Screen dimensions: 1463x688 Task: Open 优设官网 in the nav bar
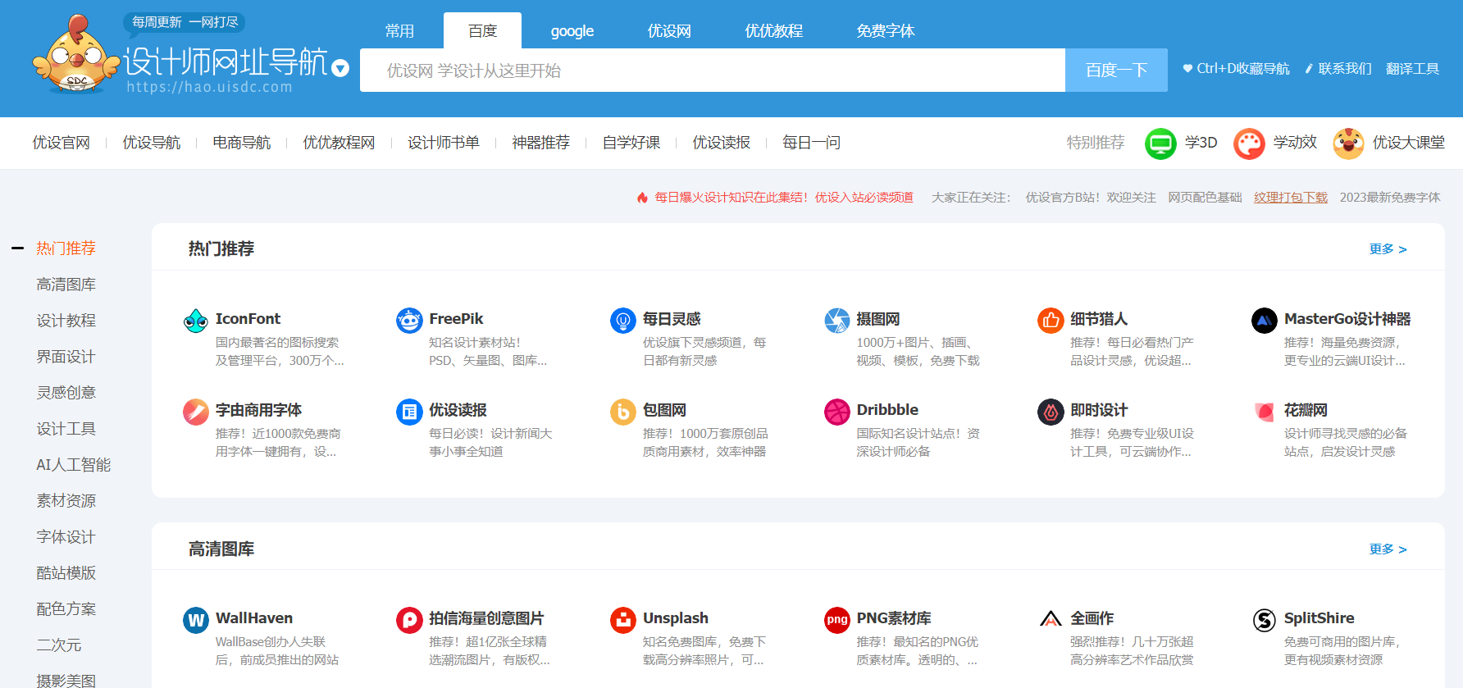[61, 143]
